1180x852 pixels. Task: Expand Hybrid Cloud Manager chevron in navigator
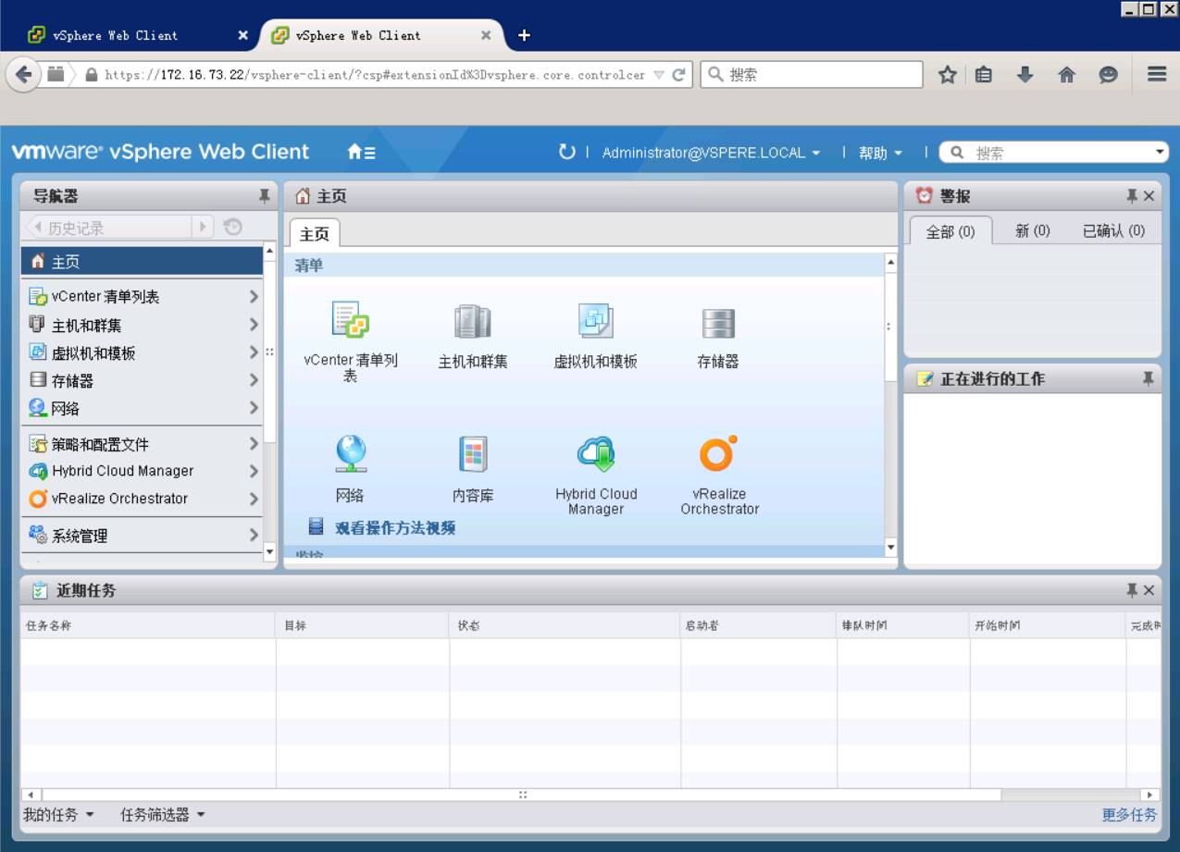(x=254, y=471)
